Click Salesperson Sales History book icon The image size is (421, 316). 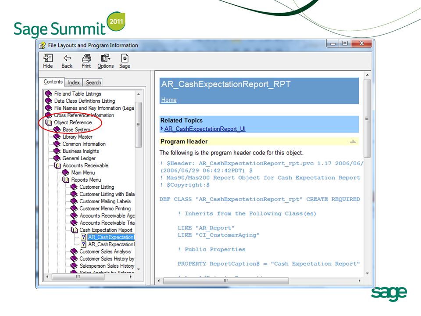coord(74,266)
